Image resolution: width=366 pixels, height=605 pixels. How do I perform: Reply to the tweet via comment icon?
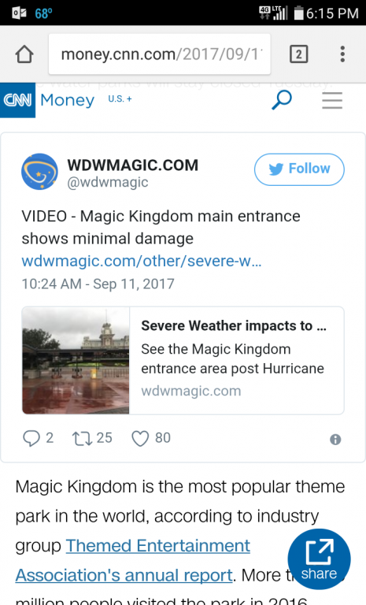(31, 438)
